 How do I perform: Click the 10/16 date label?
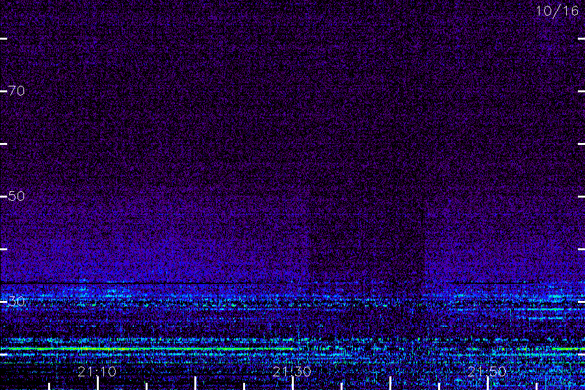557,11
